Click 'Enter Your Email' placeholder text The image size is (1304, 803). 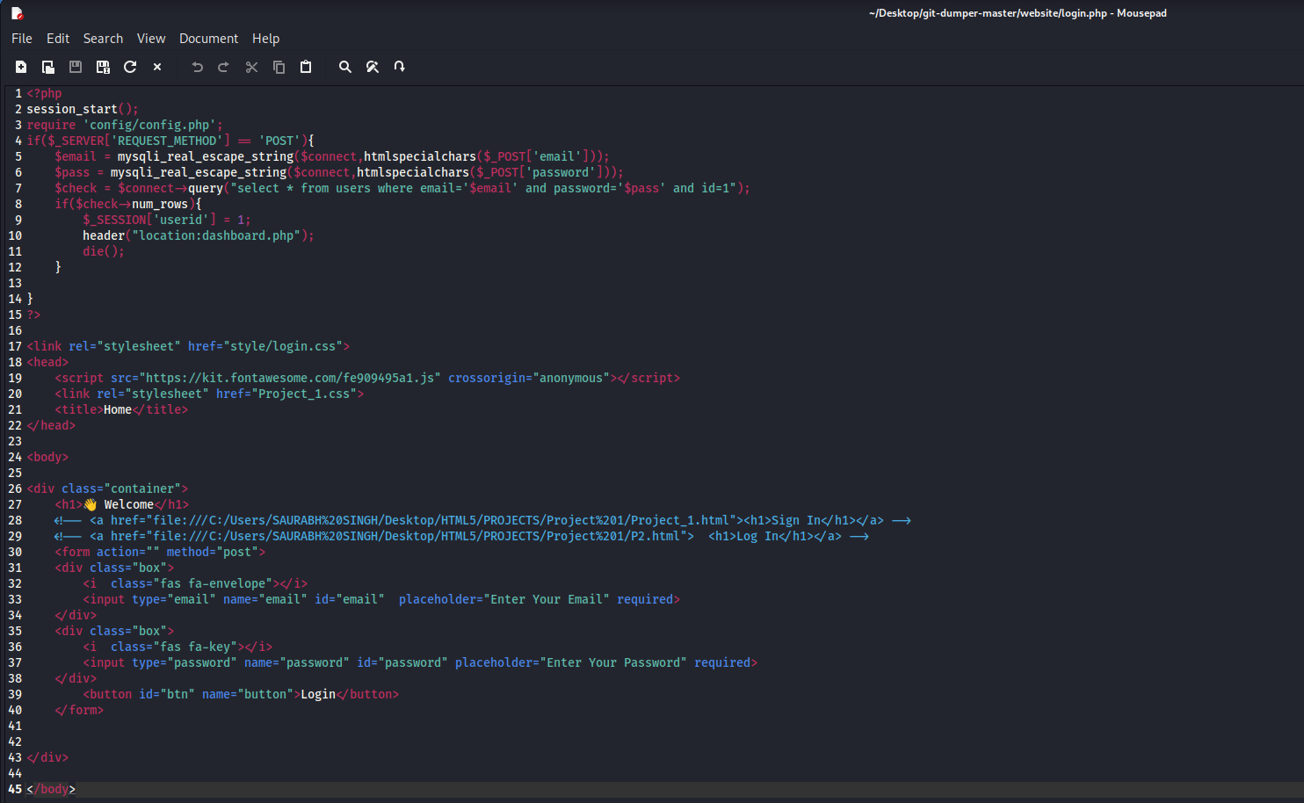coord(547,599)
